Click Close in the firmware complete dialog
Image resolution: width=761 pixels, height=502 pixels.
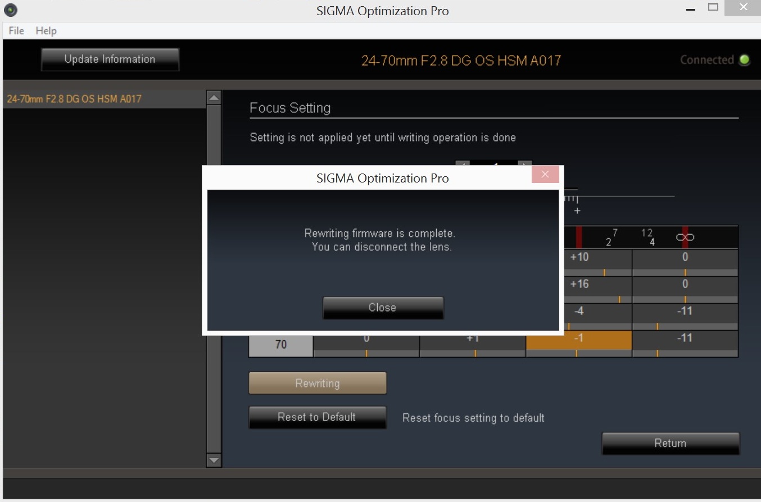[383, 308]
